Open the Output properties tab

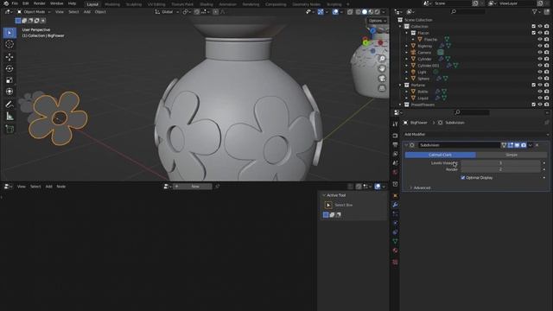point(395,145)
